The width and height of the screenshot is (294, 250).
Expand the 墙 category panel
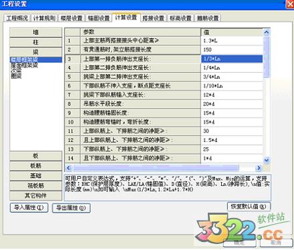(x=35, y=32)
